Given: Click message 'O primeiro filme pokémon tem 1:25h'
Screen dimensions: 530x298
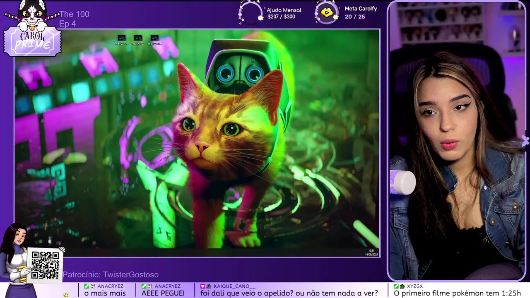Looking at the screenshot, I should click(x=457, y=293).
